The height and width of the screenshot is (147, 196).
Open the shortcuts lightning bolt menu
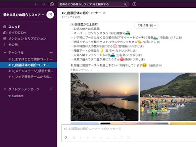65,138
